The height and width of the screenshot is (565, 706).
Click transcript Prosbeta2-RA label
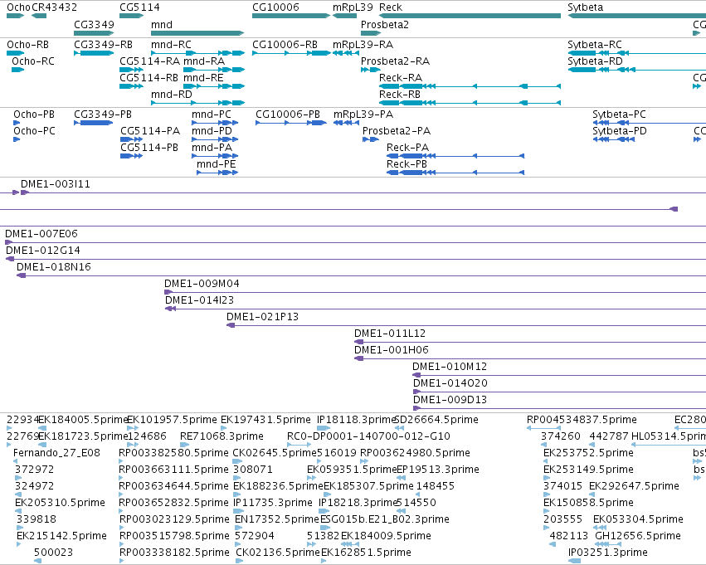click(396, 61)
